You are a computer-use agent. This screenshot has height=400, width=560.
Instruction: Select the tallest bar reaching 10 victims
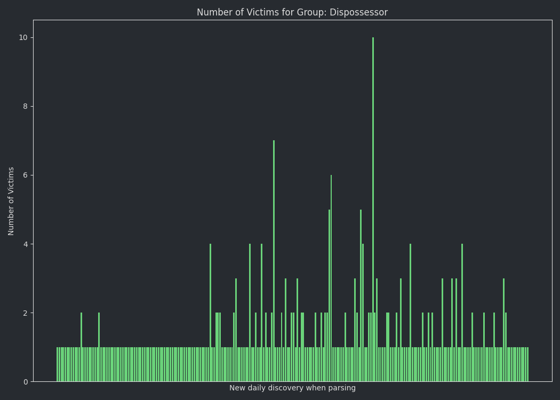click(x=373, y=209)
